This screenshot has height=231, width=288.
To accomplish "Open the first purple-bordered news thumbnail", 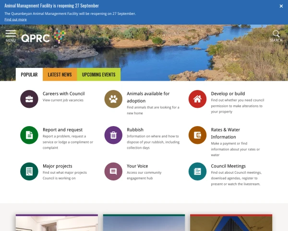I will 57,223.
